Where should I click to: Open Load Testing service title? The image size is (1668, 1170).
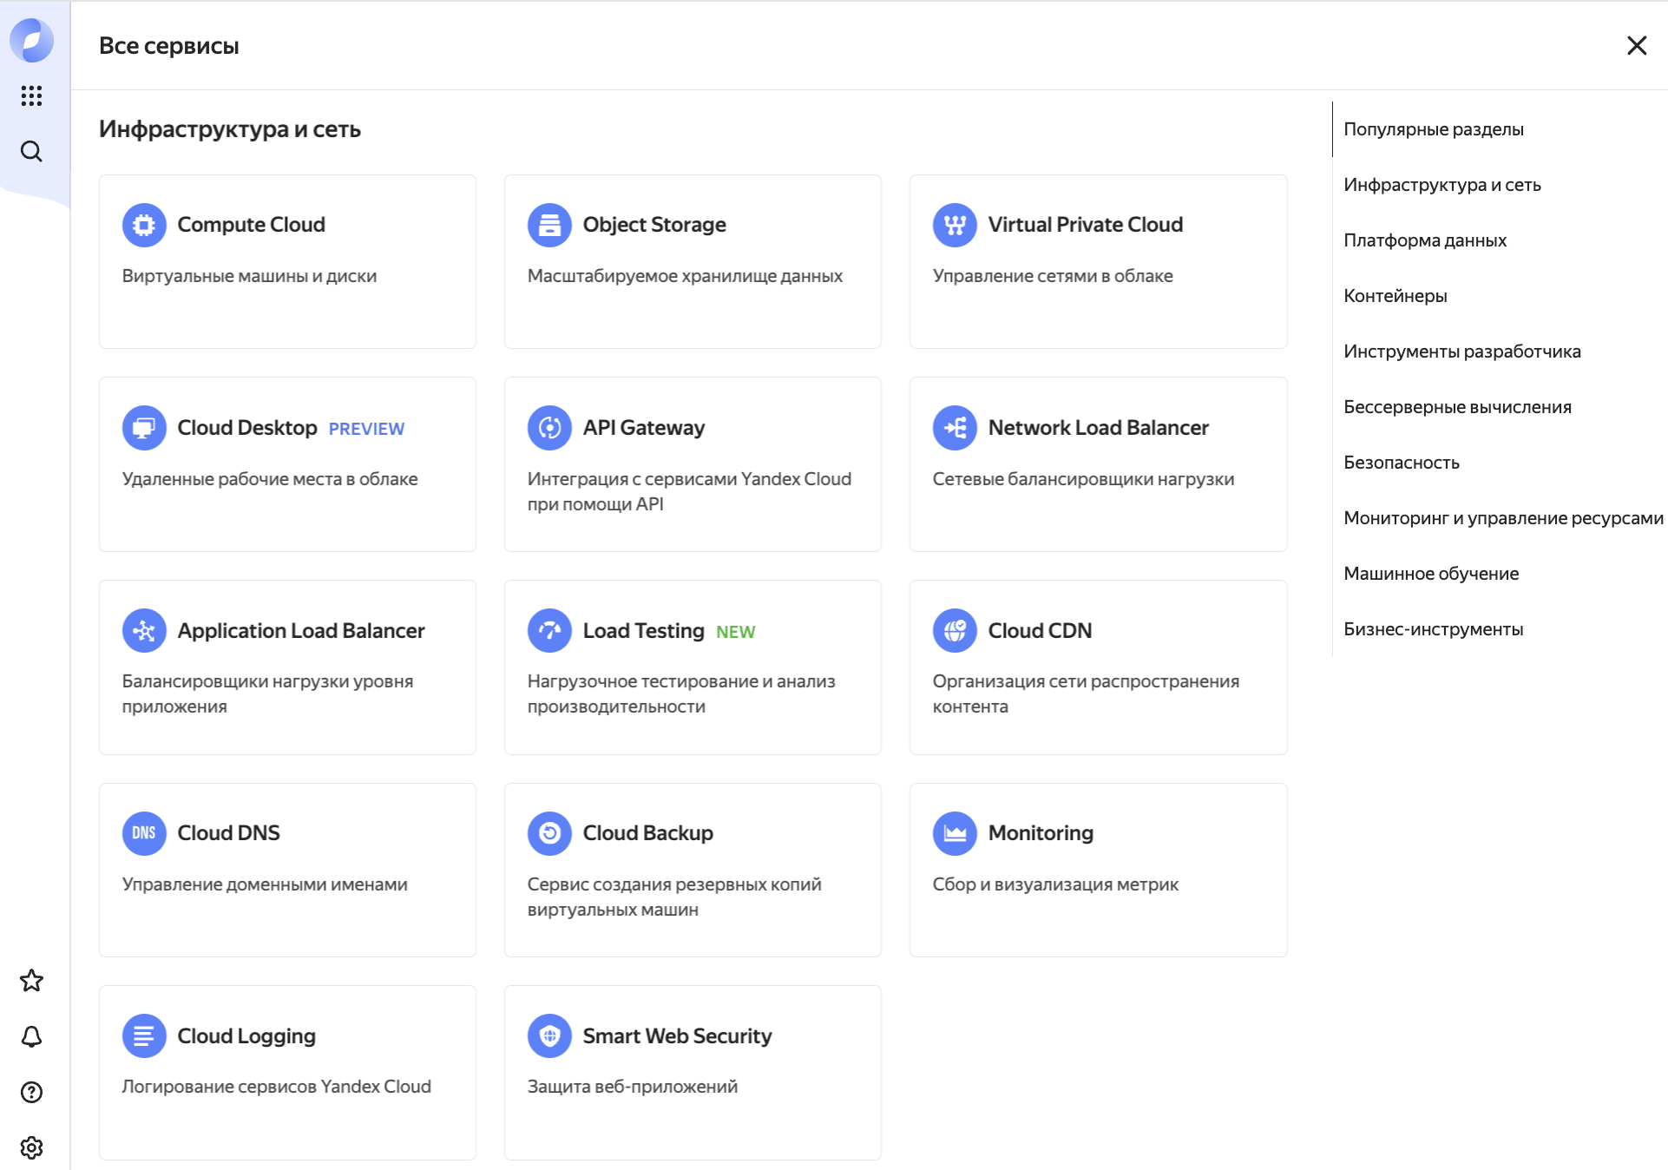coord(643,631)
